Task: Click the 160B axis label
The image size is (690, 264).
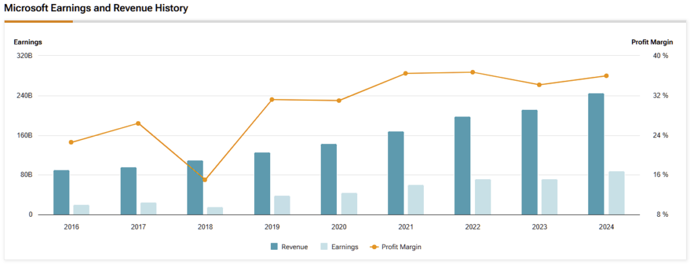Action: [25, 135]
